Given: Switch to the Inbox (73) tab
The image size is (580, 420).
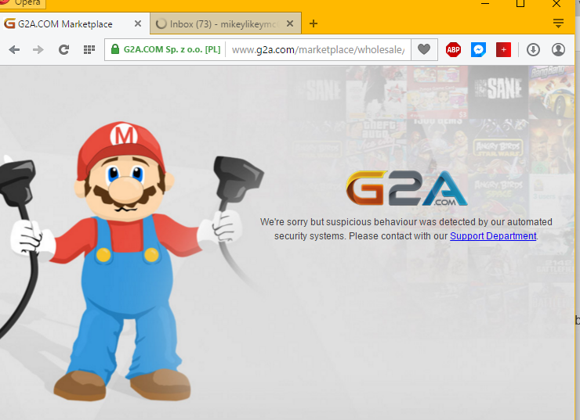Looking at the screenshot, I should tap(226, 23).
